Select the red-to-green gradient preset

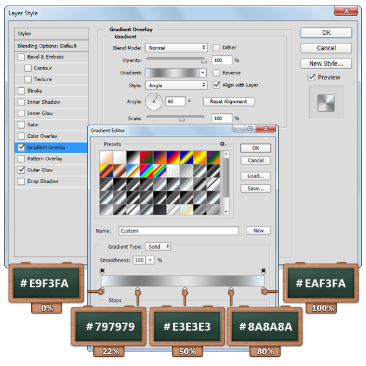click(145, 157)
